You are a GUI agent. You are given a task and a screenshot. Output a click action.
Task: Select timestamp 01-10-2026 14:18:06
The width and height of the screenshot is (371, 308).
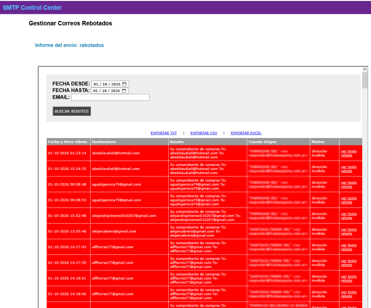pos(67,294)
